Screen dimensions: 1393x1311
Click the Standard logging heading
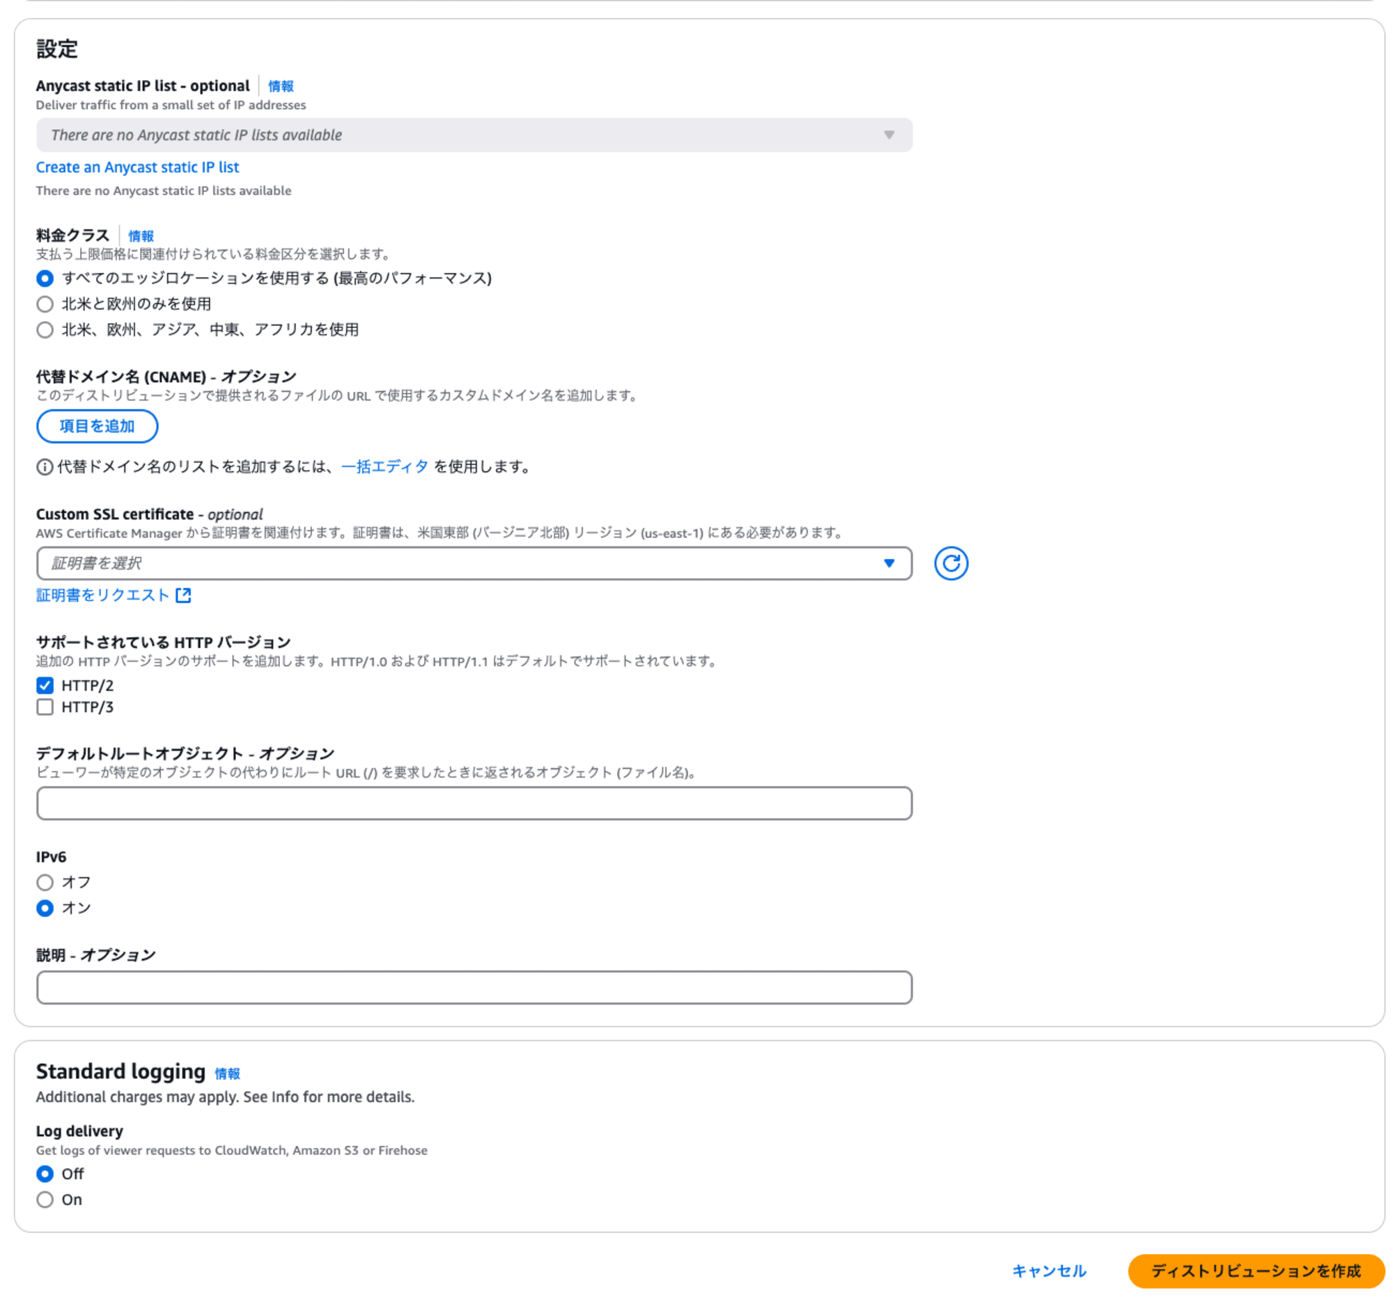(120, 1071)
